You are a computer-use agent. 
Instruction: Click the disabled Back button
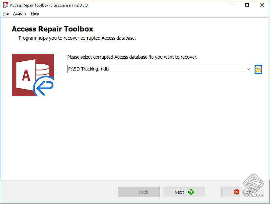point(138,192)
